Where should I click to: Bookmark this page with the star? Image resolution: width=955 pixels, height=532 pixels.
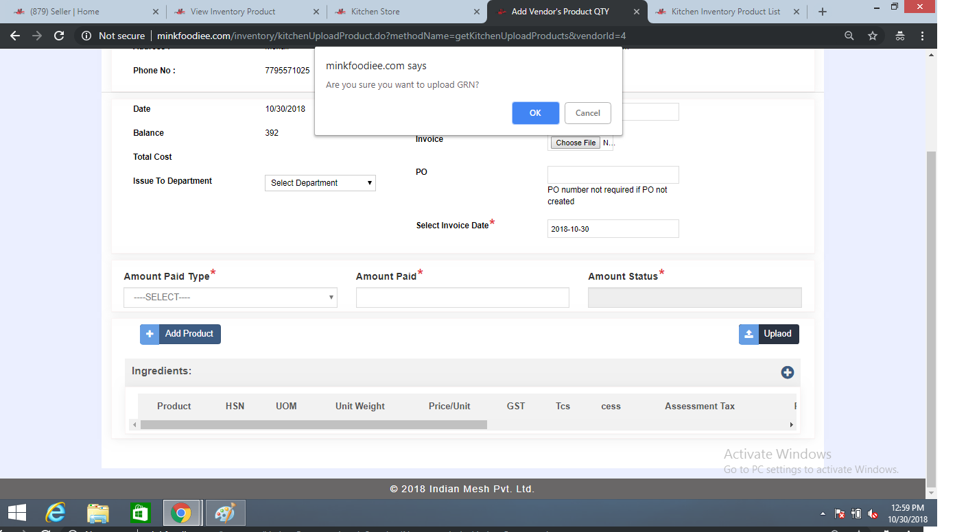(x=873, y=36)
